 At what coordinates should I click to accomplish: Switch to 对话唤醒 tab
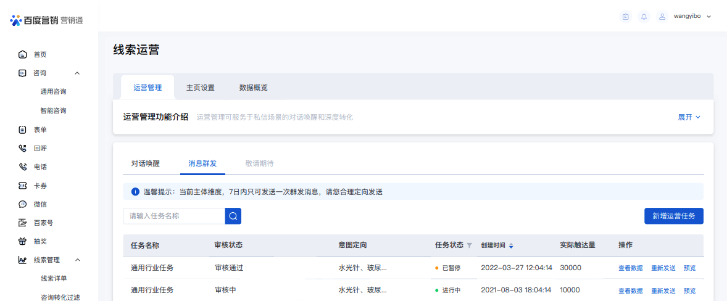coord(146,163)
